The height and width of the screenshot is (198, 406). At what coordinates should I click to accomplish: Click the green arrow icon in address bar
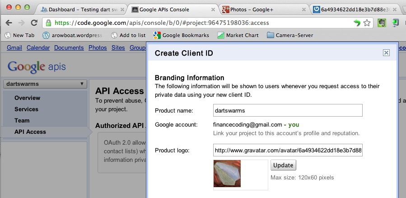coord(357,23)
